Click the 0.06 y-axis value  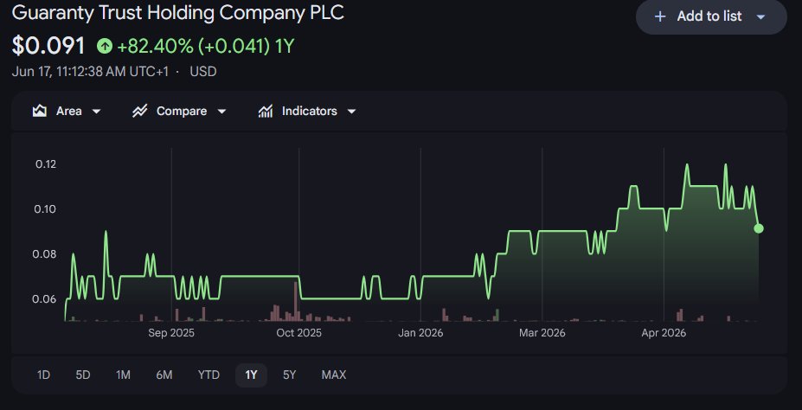(44, 299)
